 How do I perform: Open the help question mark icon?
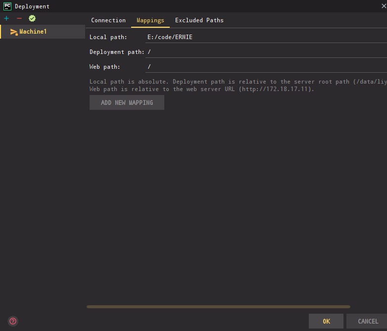[13, 321]
